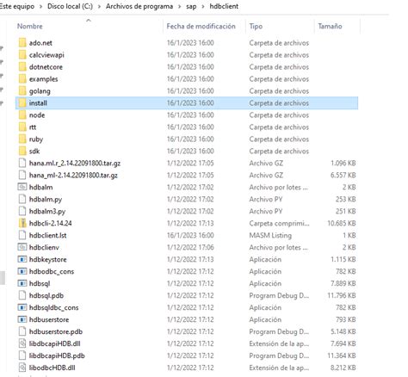
Task: Sort by Fecha de modificación column
Action: 201,26
